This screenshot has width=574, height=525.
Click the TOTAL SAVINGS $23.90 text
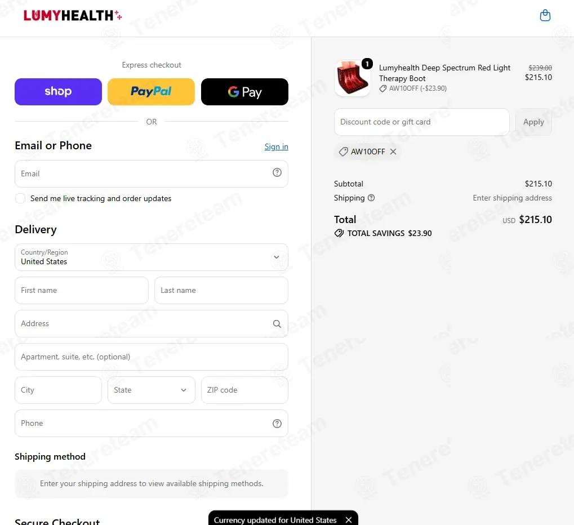click(389, 233)
